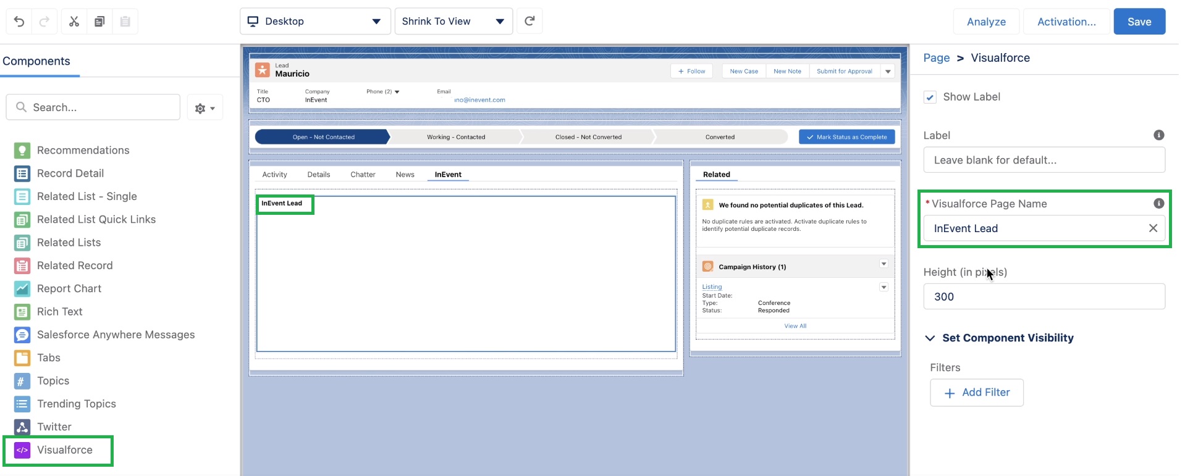Click the Converted stage

coord(720,137)
